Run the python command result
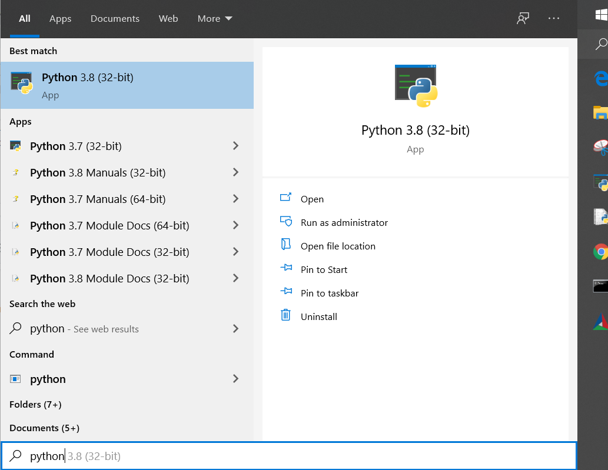Screen dimensions: 608x470 tap(127, 379)
